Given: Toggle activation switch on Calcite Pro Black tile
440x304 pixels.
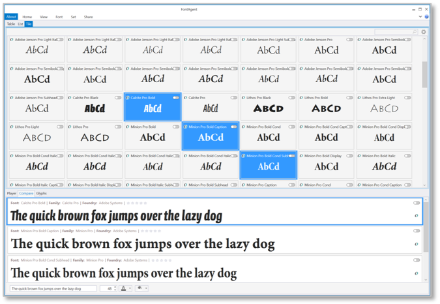Looking at the screenshot, I should pos(118,98).
